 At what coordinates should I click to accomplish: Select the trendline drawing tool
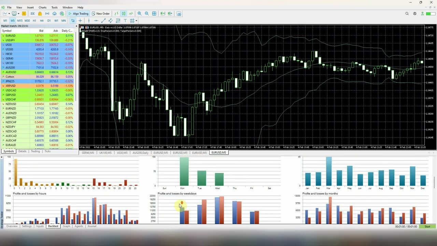coord(103,21)
